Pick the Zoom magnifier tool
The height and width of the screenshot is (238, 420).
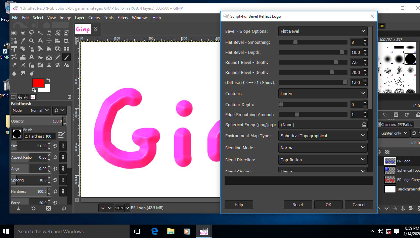(32, 41)
